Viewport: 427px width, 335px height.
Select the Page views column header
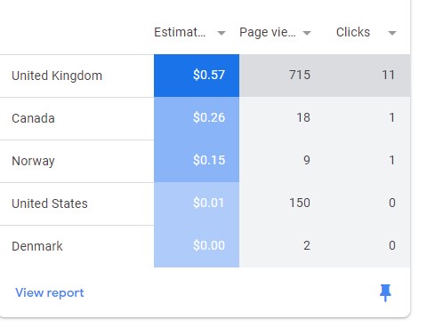[268, 32]
